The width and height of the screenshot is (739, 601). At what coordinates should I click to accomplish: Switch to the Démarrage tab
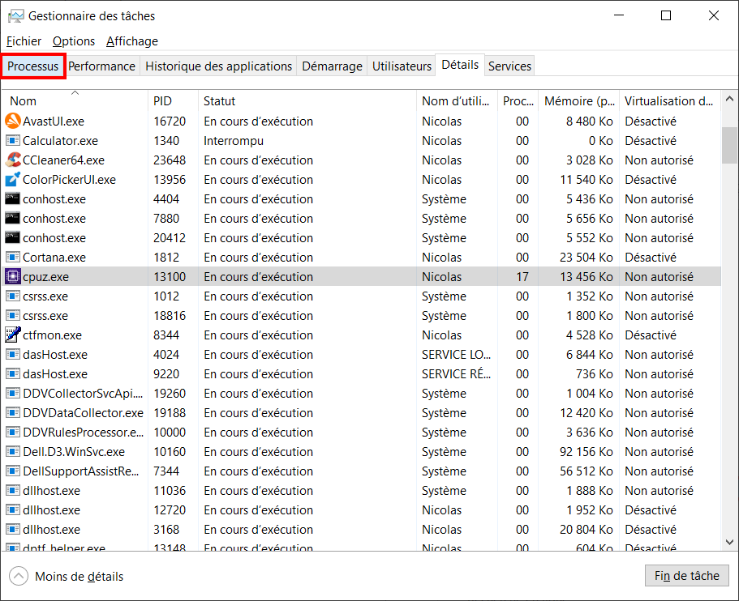click(x=333, y=66)
